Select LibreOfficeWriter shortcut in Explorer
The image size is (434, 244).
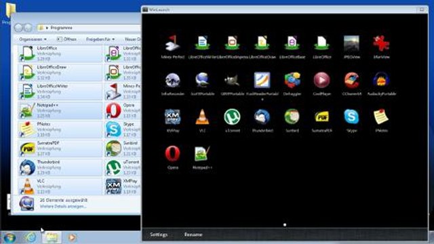[x=60, y=91]
